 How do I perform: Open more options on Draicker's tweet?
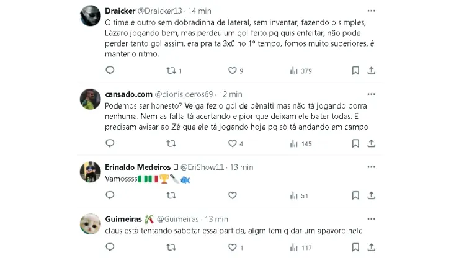pos(371,11)
